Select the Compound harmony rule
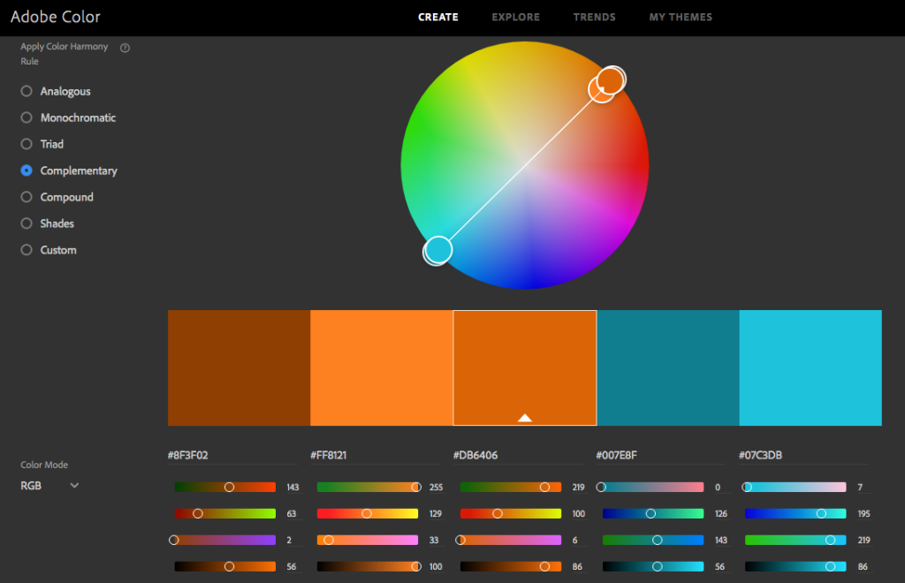This screenshot has width=905, height=583. coord(27,197)
